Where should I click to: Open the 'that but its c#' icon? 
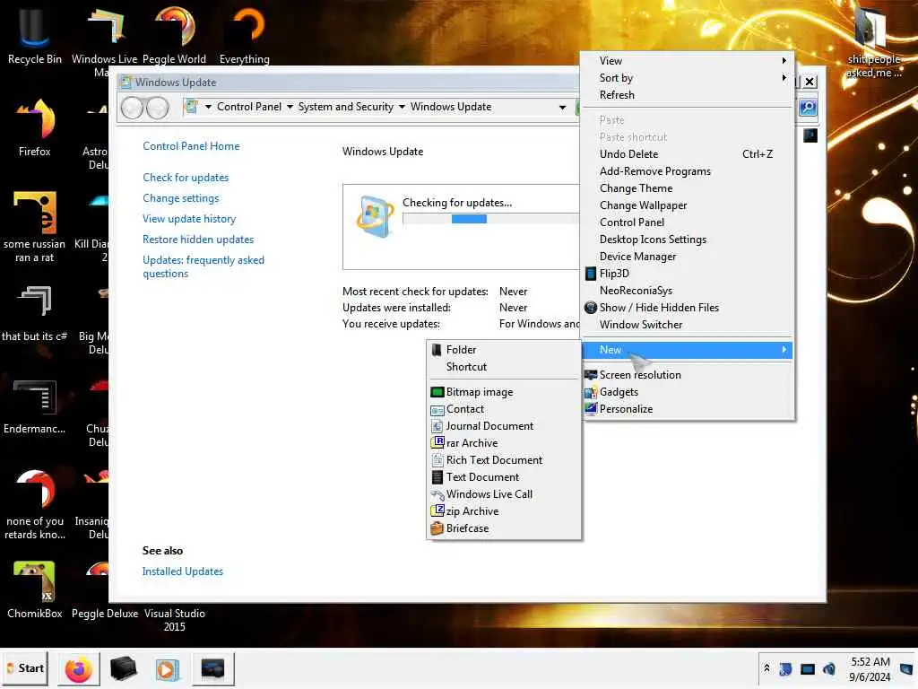tap(35, 313)
